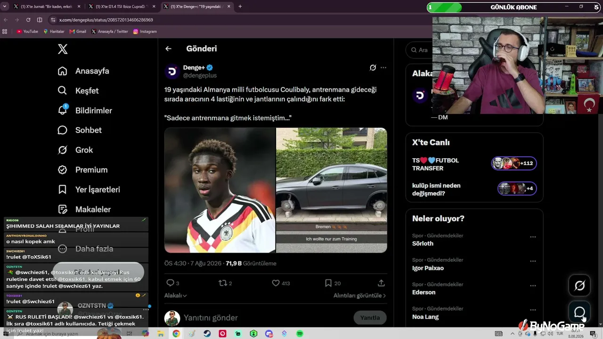Open more options for Noa Lang trend
The height and width of the screenshot is (339, 603).
(533, 310)
